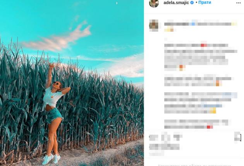The width and height of the screenshot is (244, 166).
Task: Click the blurred first caption text line
Action: (x=201, y=24)
